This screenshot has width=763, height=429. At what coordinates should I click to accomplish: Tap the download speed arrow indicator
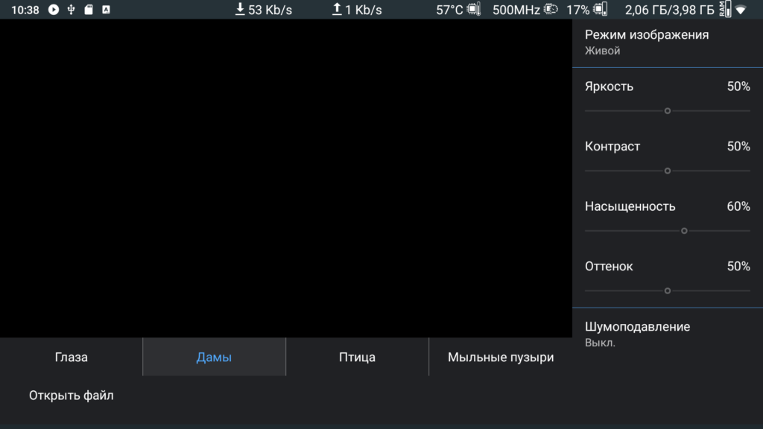pos(240,10)
